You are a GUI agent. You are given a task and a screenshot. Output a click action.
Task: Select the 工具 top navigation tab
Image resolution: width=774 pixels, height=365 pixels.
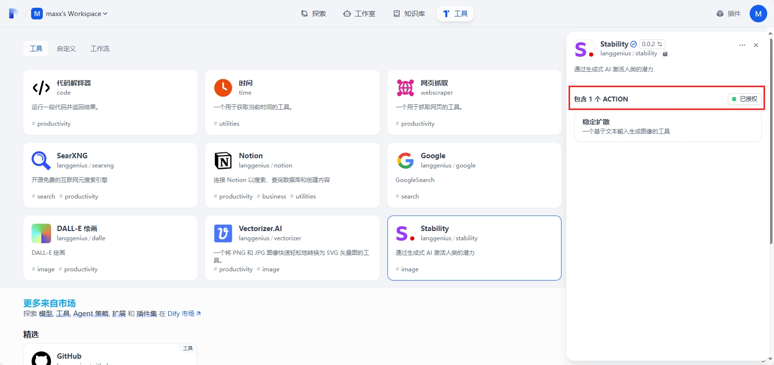[455, 14]
